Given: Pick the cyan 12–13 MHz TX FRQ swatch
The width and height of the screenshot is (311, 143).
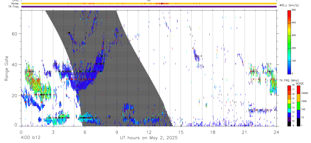Looking at the screenshot, I should pos(289,110).
